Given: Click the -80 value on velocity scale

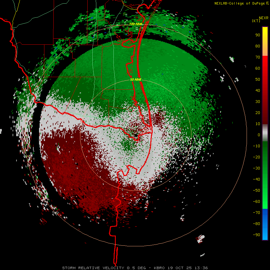Looking at the screenshot, I should point(256,224).
